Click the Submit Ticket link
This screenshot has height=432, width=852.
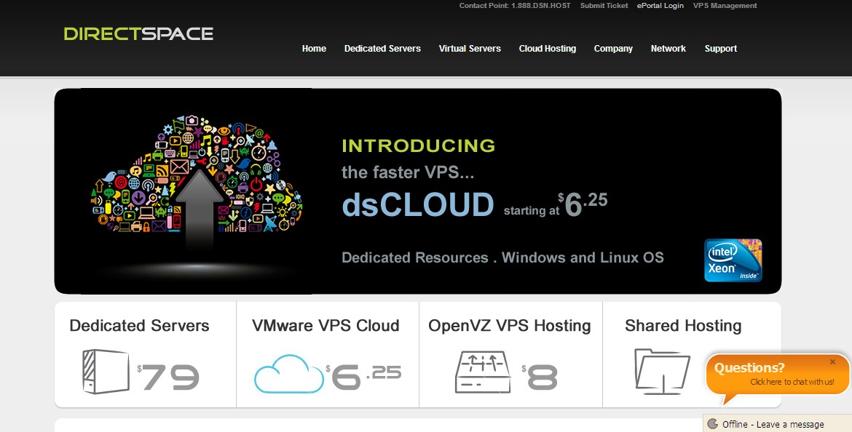tap(604, 5)
